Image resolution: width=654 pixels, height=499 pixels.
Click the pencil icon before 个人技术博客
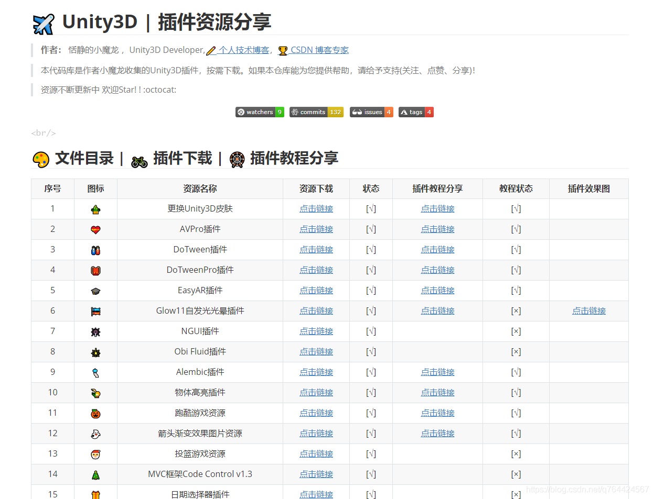tap(211, 51)
